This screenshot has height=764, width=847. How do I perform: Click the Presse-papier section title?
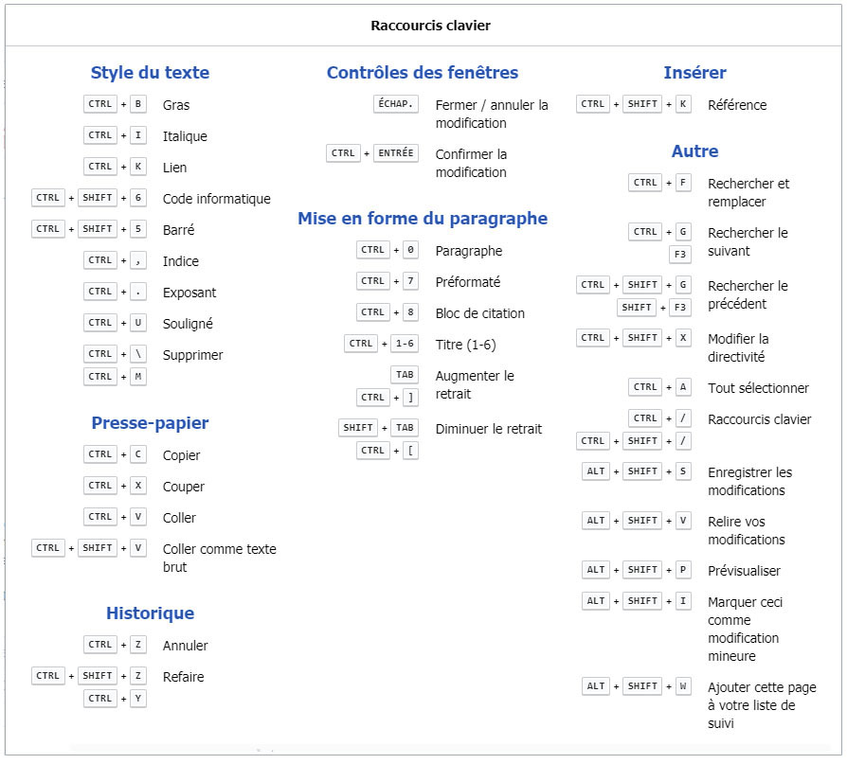[x=150, y=423]
